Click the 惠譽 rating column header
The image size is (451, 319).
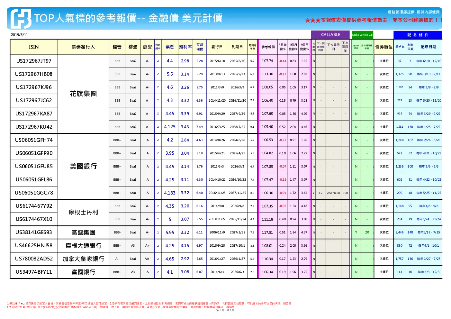[x=147, y=47]
